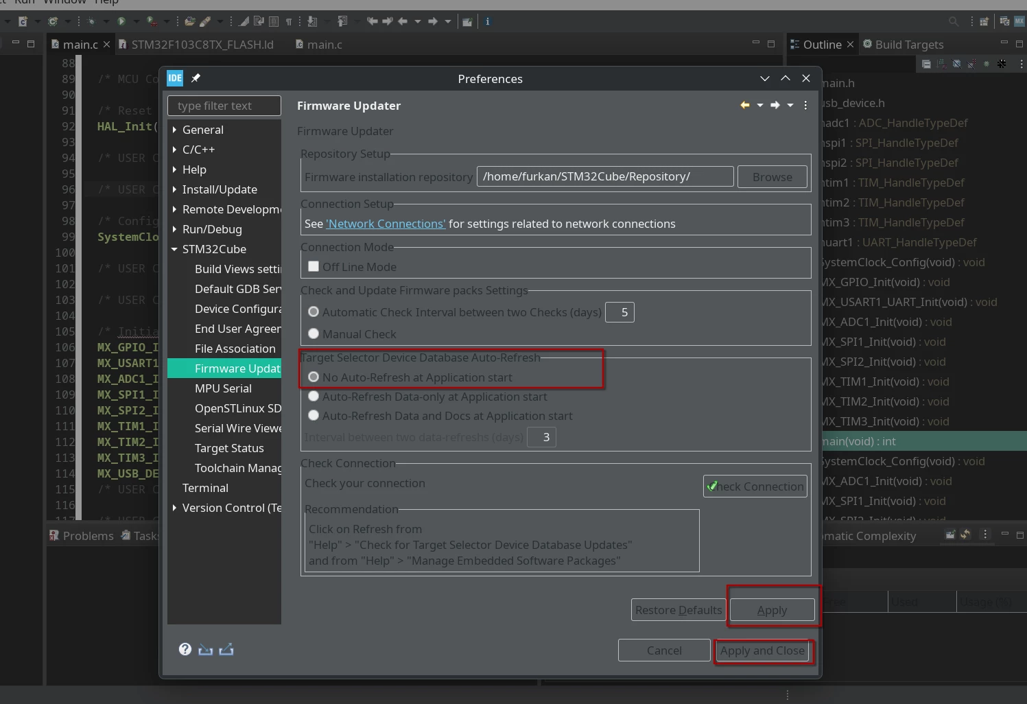This screenshot has width=1027, height=704.
Task: Click Hide Fields icon in Outline toolbar
Action: (x=956, y=64)
